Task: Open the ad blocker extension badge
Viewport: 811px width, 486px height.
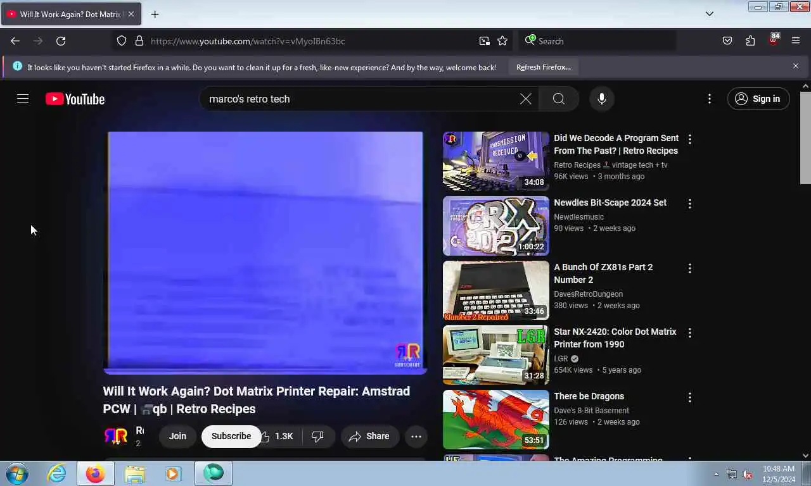Action: coord(773,40)
